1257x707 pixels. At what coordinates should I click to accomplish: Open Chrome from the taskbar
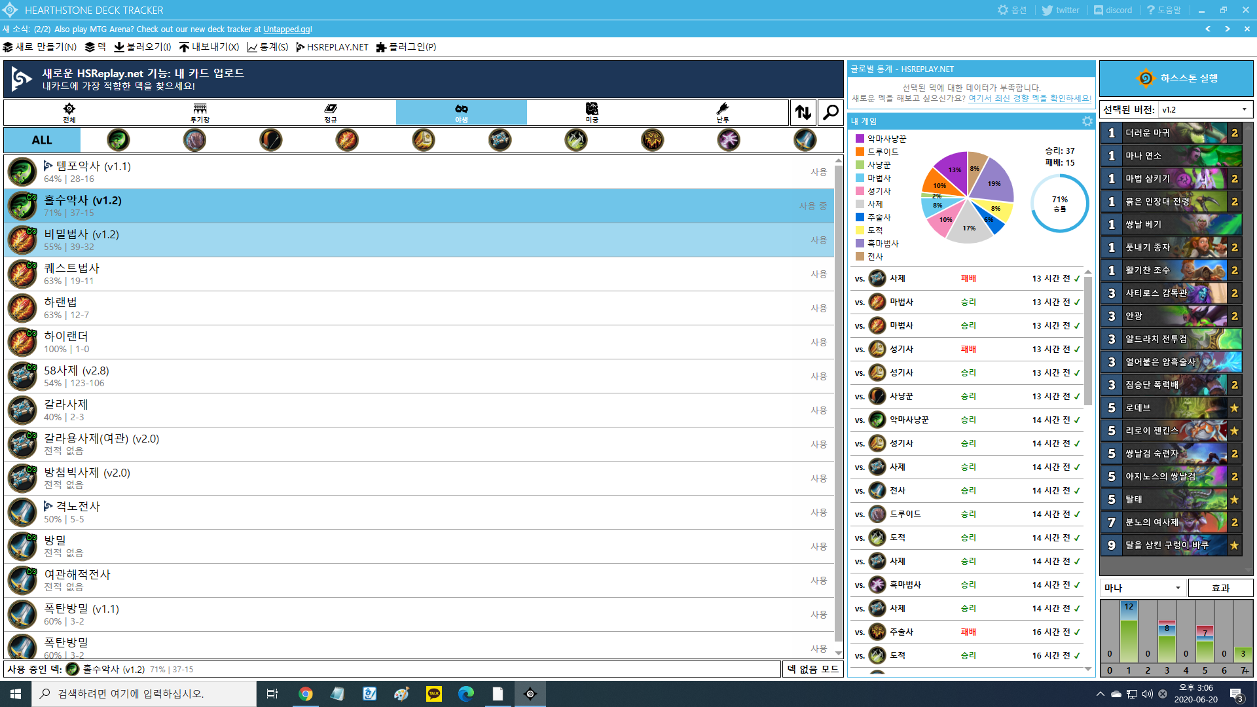(306, 694)
